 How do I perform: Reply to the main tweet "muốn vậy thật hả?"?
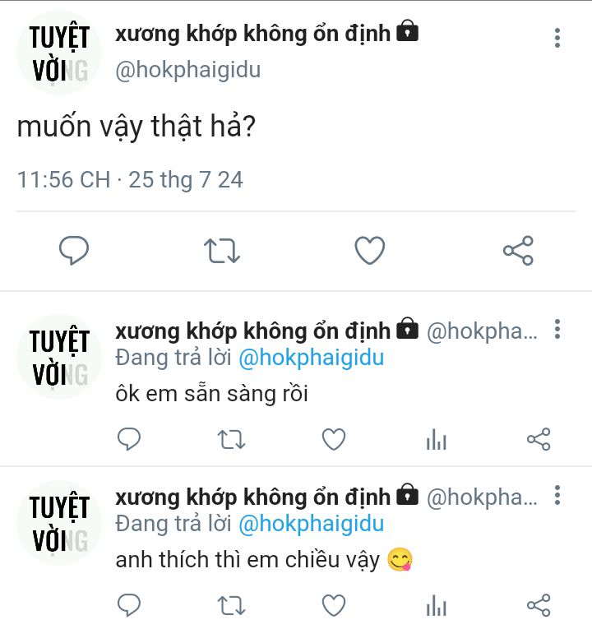(74, 250)
